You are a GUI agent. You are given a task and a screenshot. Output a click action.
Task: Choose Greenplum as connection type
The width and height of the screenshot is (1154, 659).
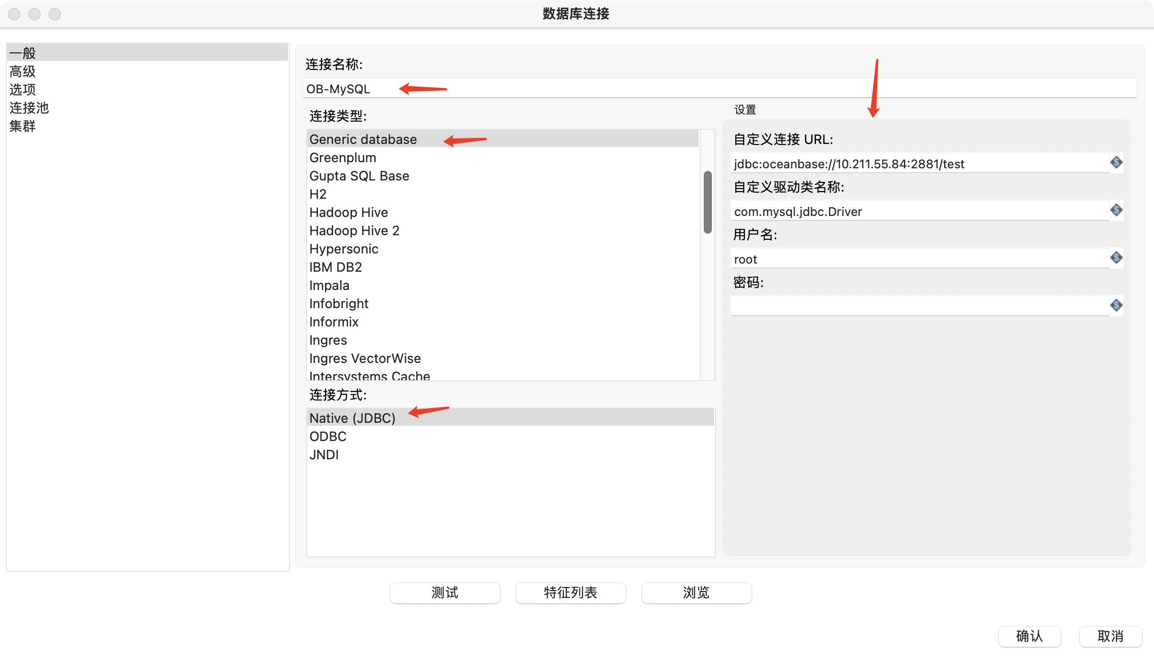click(343, 158)
